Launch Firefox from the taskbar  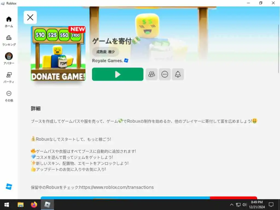[x=34, y=205]
